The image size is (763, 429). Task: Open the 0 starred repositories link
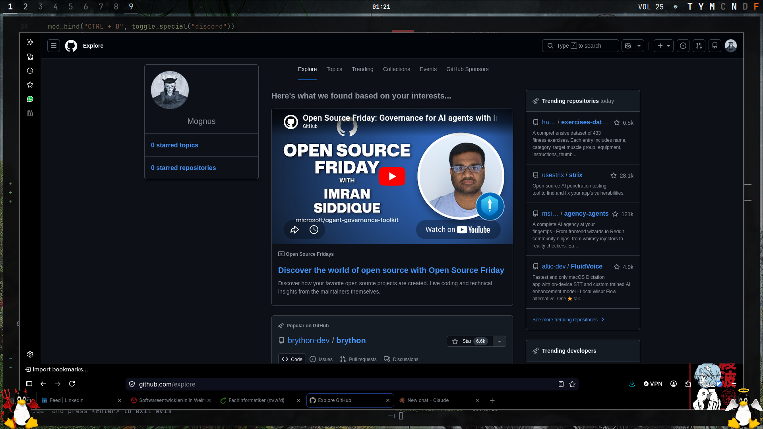tap(183, 168)
